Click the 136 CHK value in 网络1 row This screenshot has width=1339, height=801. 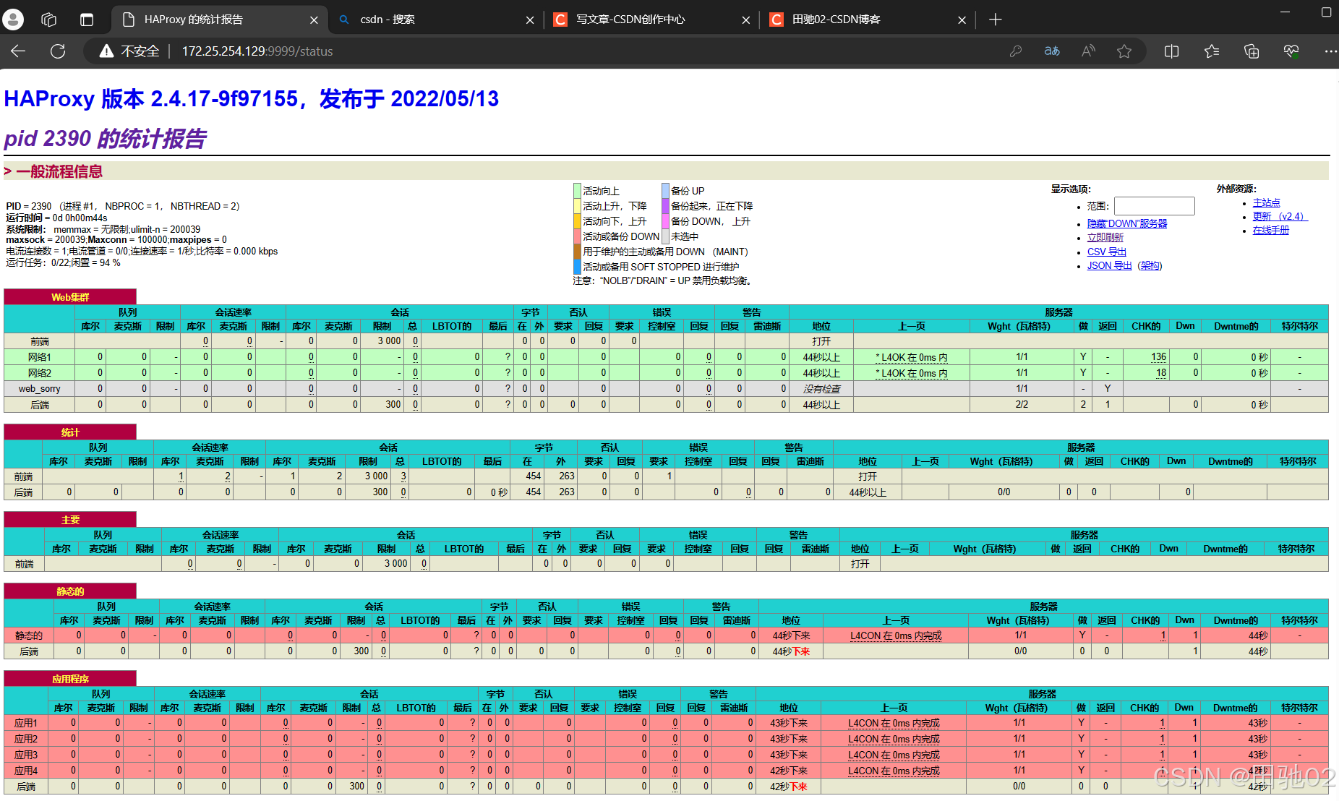(x=1158, y=357)
